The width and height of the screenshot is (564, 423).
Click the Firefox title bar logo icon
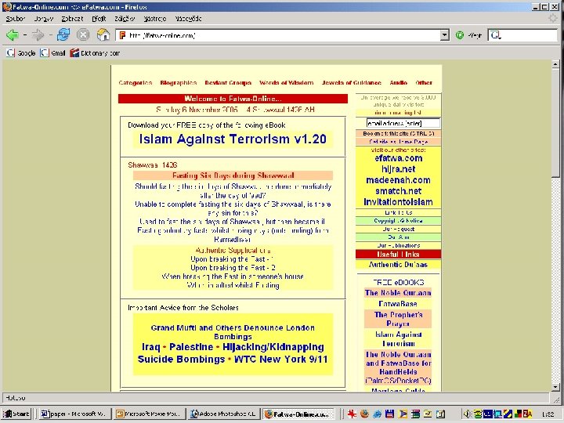coord(6,6)
